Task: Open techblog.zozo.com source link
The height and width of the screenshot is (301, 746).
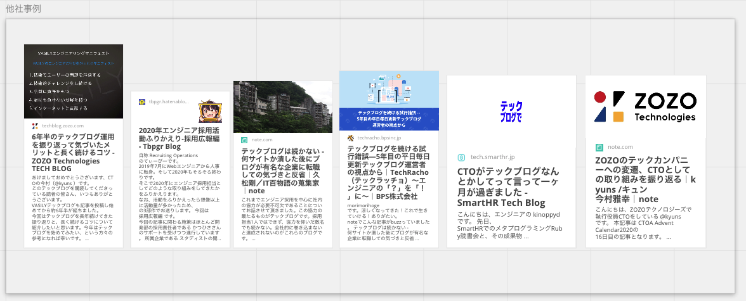Action: coord(63,126)
